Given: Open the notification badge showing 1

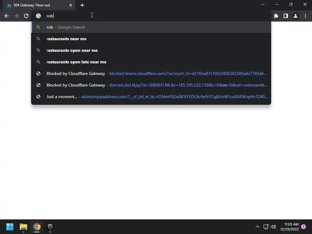Looking at the screenshot, I should (303, 227).
